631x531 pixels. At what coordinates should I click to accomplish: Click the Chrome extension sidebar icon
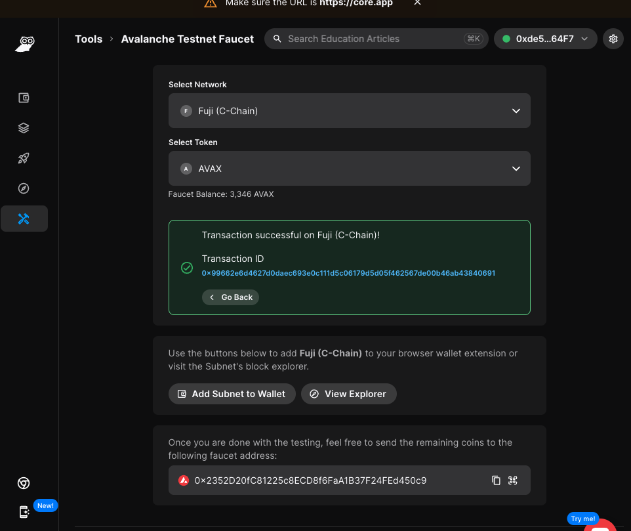click(x=24, y=482)
